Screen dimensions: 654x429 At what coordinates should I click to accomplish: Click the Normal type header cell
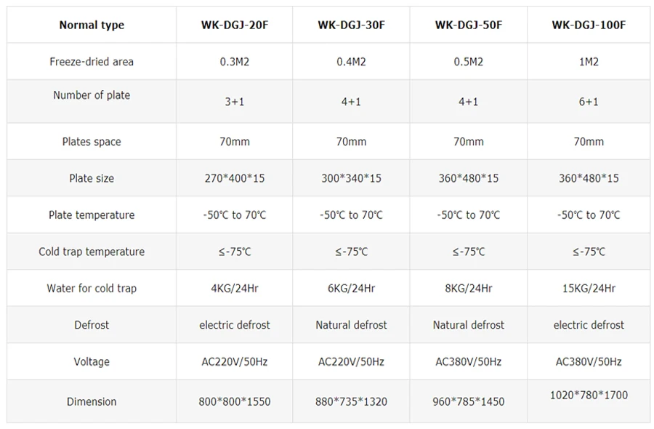(x=92, y=25)
